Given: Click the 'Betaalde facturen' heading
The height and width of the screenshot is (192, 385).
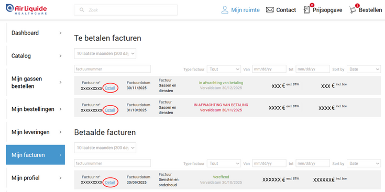Looking at the screenshot, I should (105, 132).
